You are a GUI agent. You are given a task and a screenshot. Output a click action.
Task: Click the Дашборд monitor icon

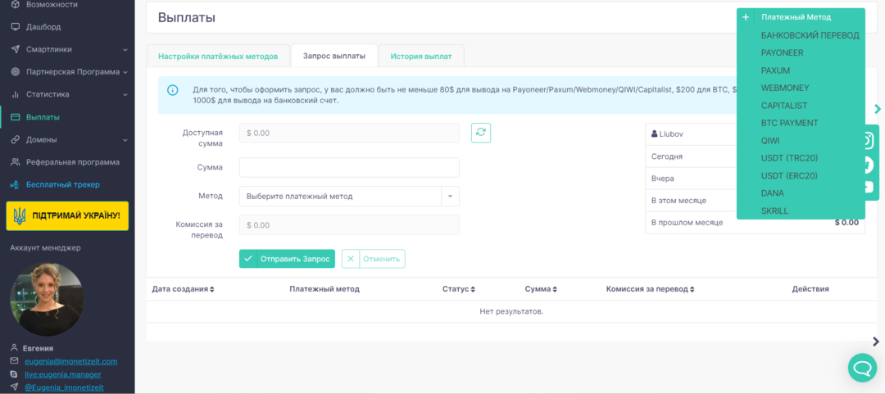coord(16,27)
